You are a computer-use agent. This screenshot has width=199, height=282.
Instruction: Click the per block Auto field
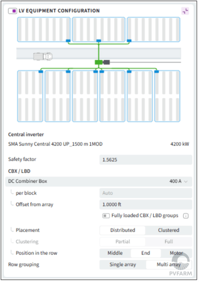click(x=146, y=193)
